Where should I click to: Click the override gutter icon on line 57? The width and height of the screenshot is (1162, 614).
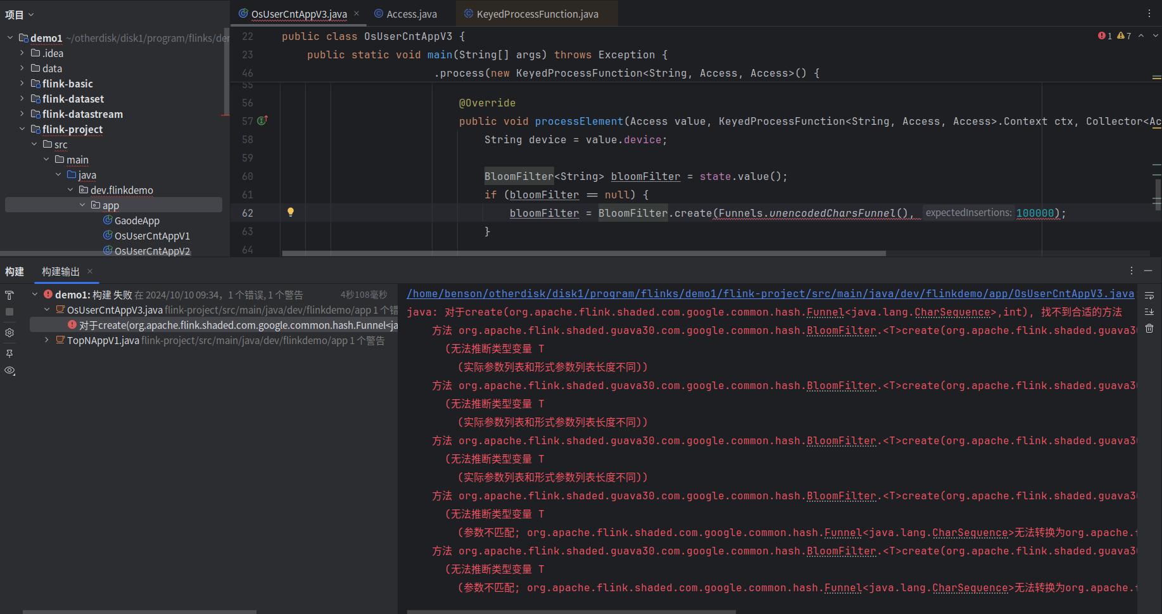[263, 120]
